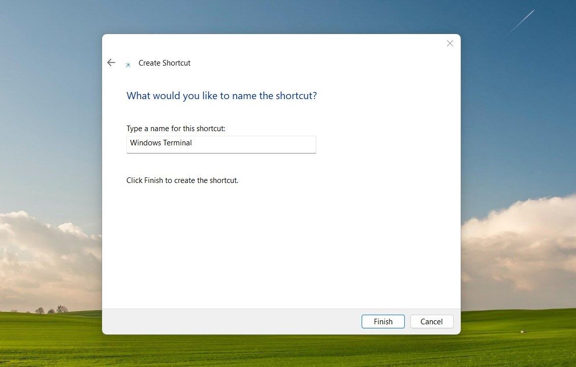Go back using the arrow icon

coord(111,63)
